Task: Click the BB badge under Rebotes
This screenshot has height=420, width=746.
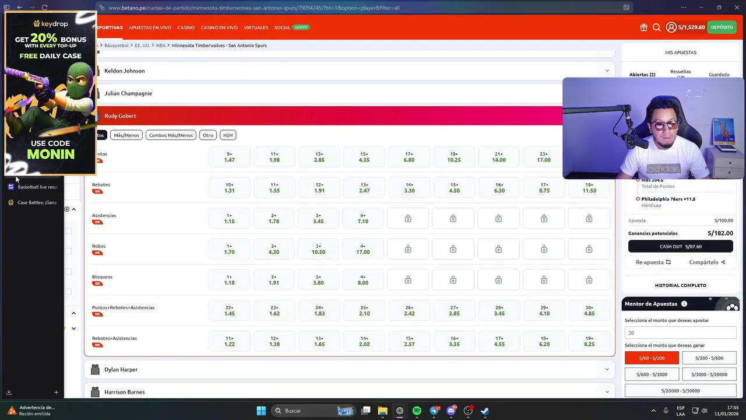Action: click(x=97, y=191)
